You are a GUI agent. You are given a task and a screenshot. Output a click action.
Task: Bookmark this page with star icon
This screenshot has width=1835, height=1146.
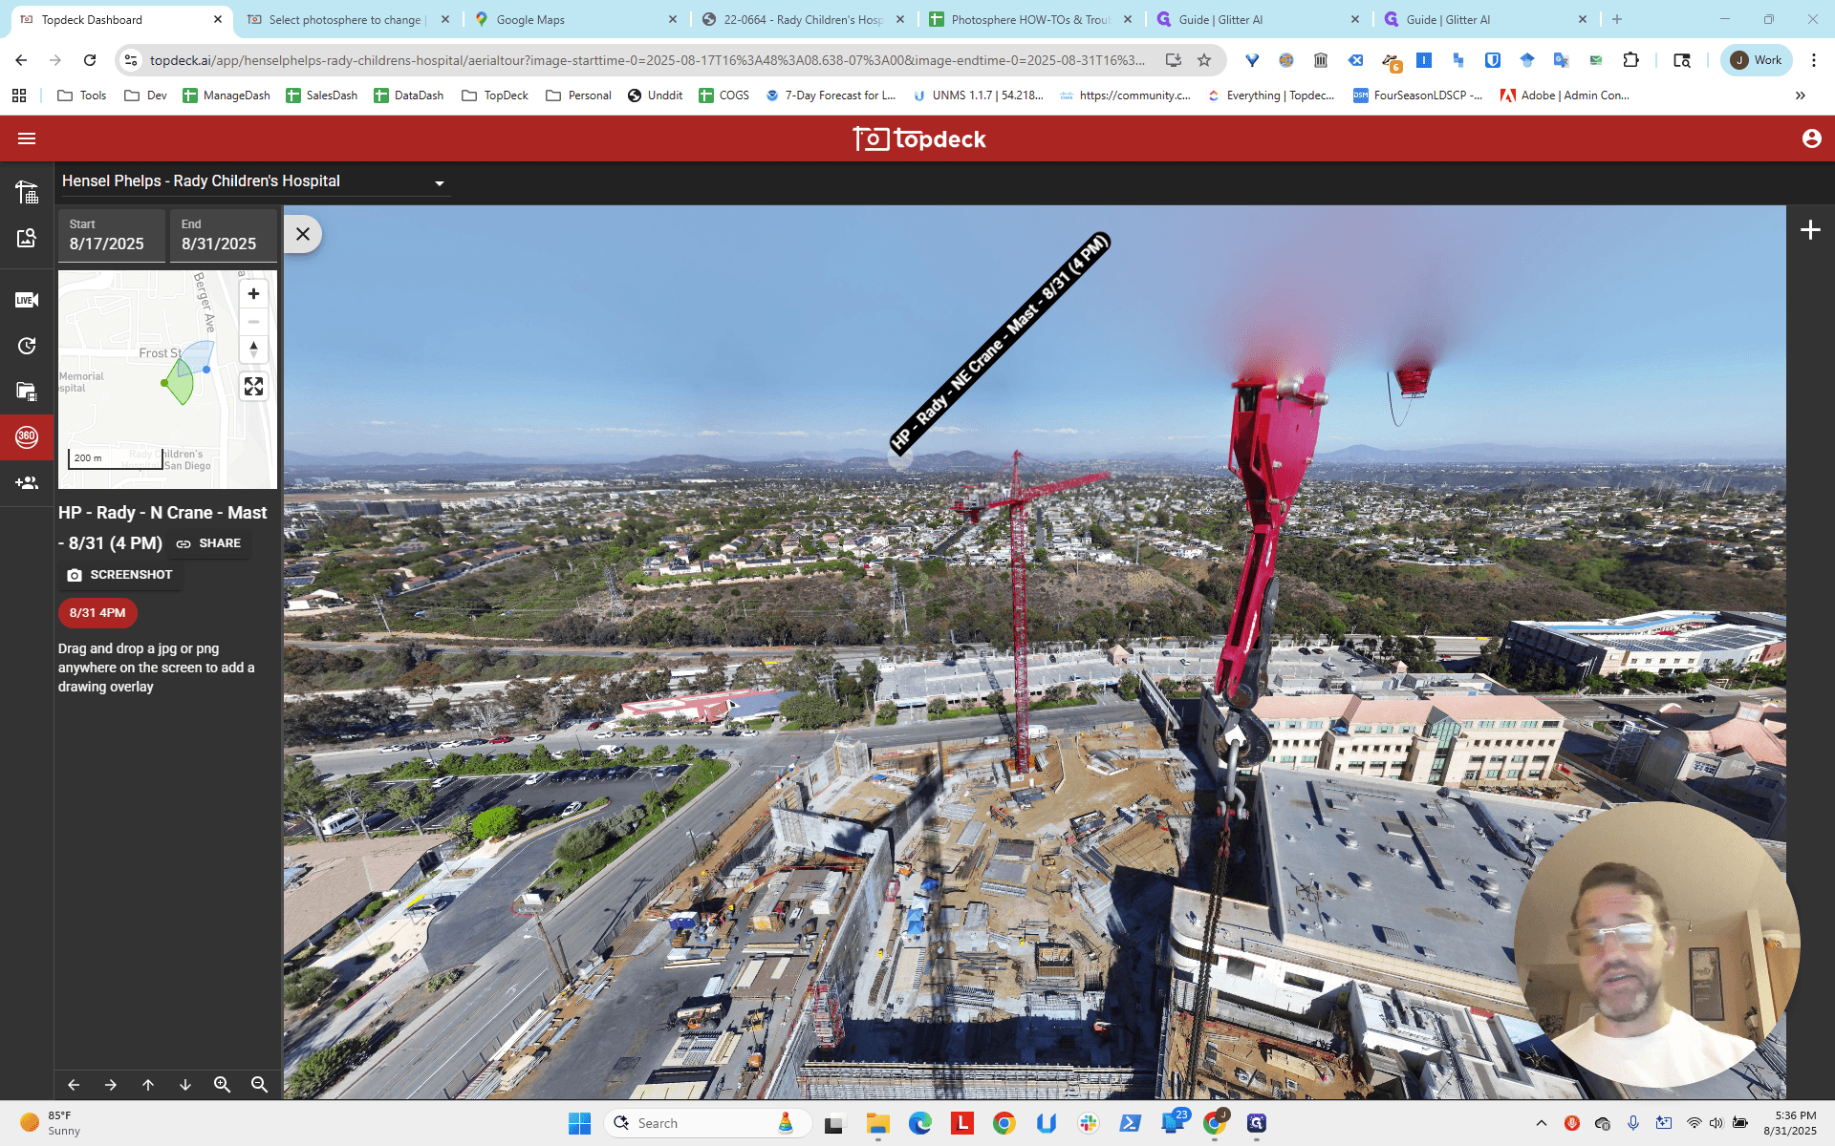(x=1204, y=60)
